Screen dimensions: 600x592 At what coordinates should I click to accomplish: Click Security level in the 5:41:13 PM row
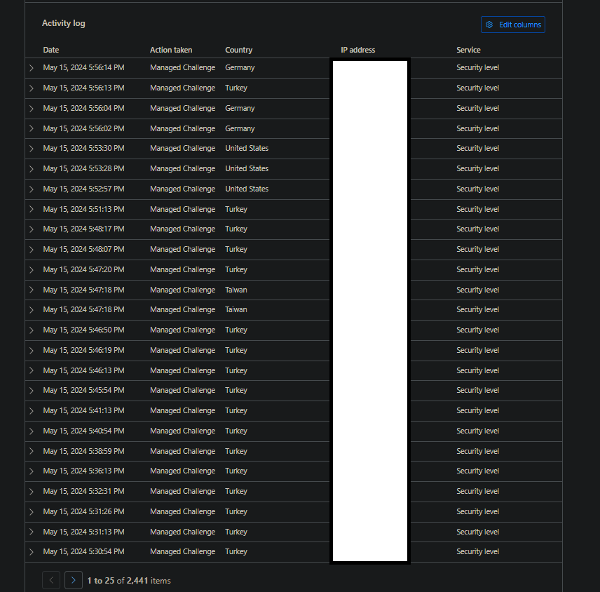[x=477, y=411]
